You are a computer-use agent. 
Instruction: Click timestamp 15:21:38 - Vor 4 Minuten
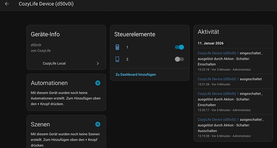point(214,84)
